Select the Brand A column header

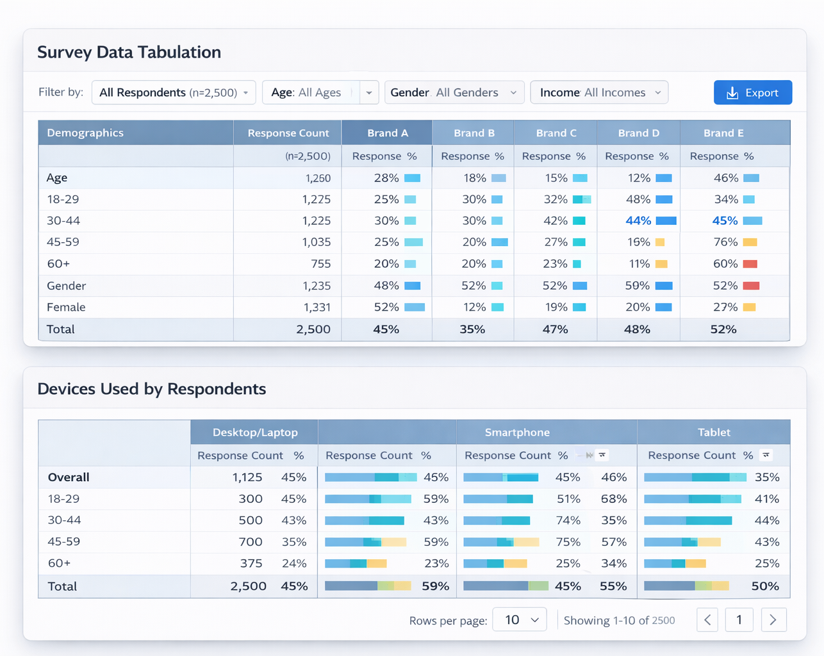(x=387, y=133)
